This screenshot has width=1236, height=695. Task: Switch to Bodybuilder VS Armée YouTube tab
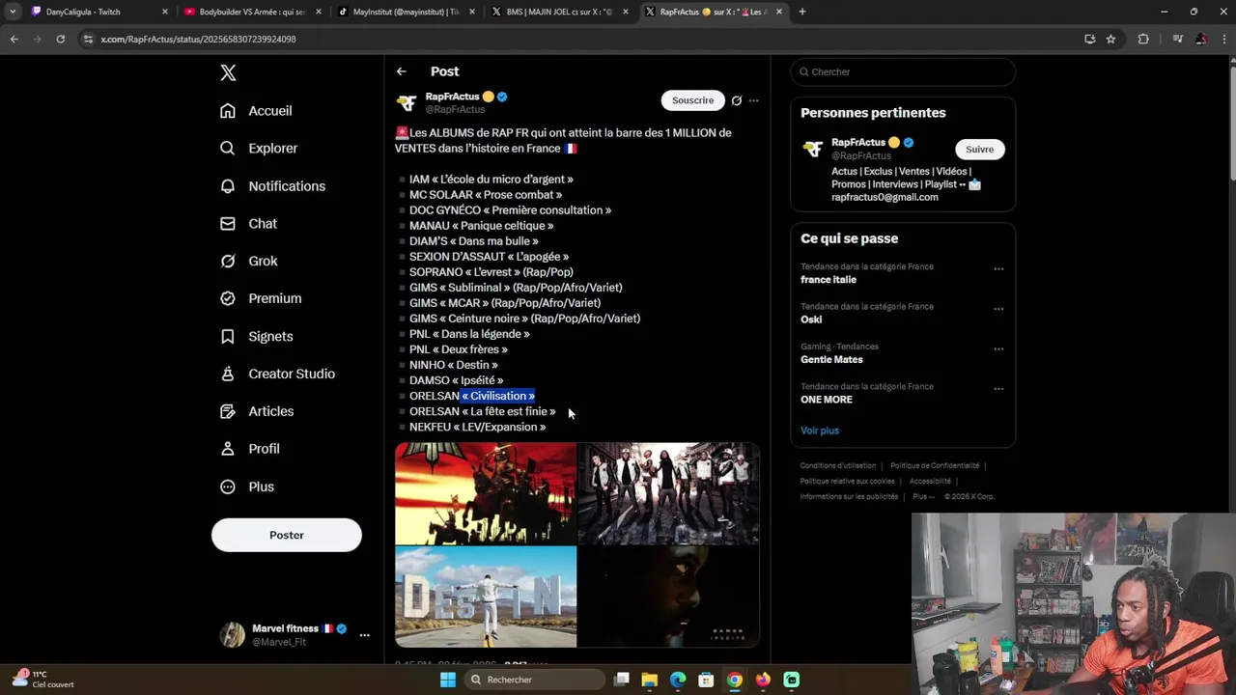tap(251, 12)
